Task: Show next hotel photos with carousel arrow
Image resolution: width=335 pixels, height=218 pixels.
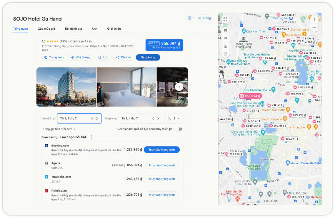Action: click(179, 87)
